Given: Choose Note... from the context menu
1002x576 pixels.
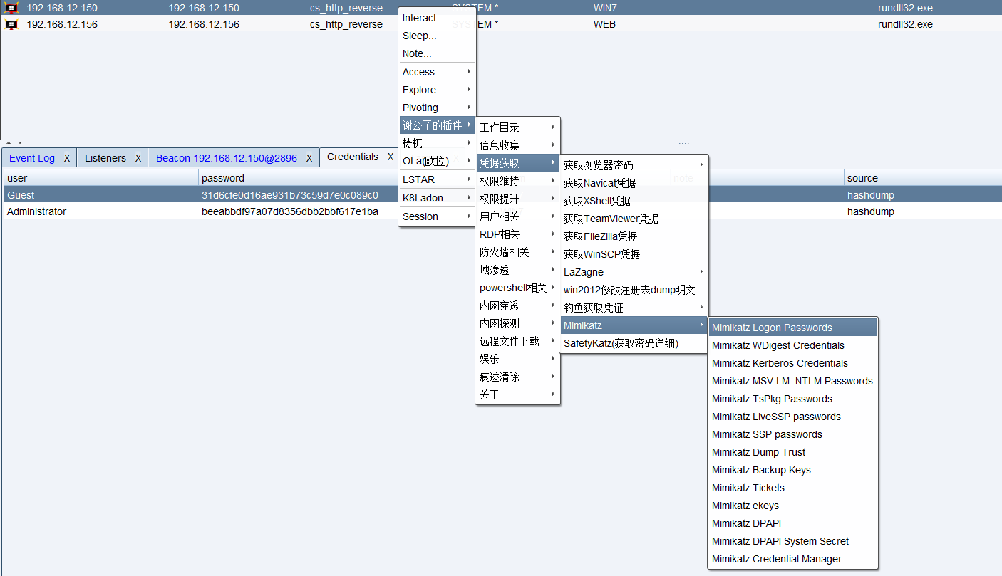Looking at the screenshot, I should click(x=437, y=53).
